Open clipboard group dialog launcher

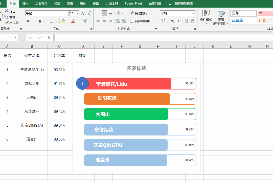(21, 29)
